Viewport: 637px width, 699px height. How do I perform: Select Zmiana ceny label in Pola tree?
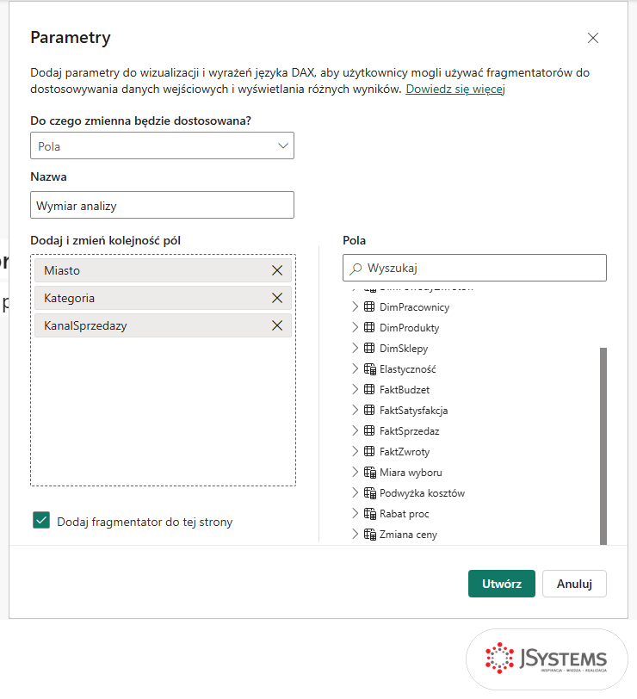[x=408, y=535]
